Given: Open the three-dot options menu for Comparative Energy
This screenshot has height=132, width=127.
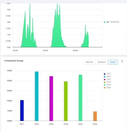Looking at the screenshot, I should click(122, 61).
